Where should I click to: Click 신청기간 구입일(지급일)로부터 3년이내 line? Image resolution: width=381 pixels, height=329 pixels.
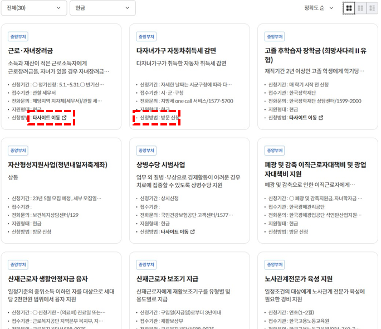click(x=180, y=312)
